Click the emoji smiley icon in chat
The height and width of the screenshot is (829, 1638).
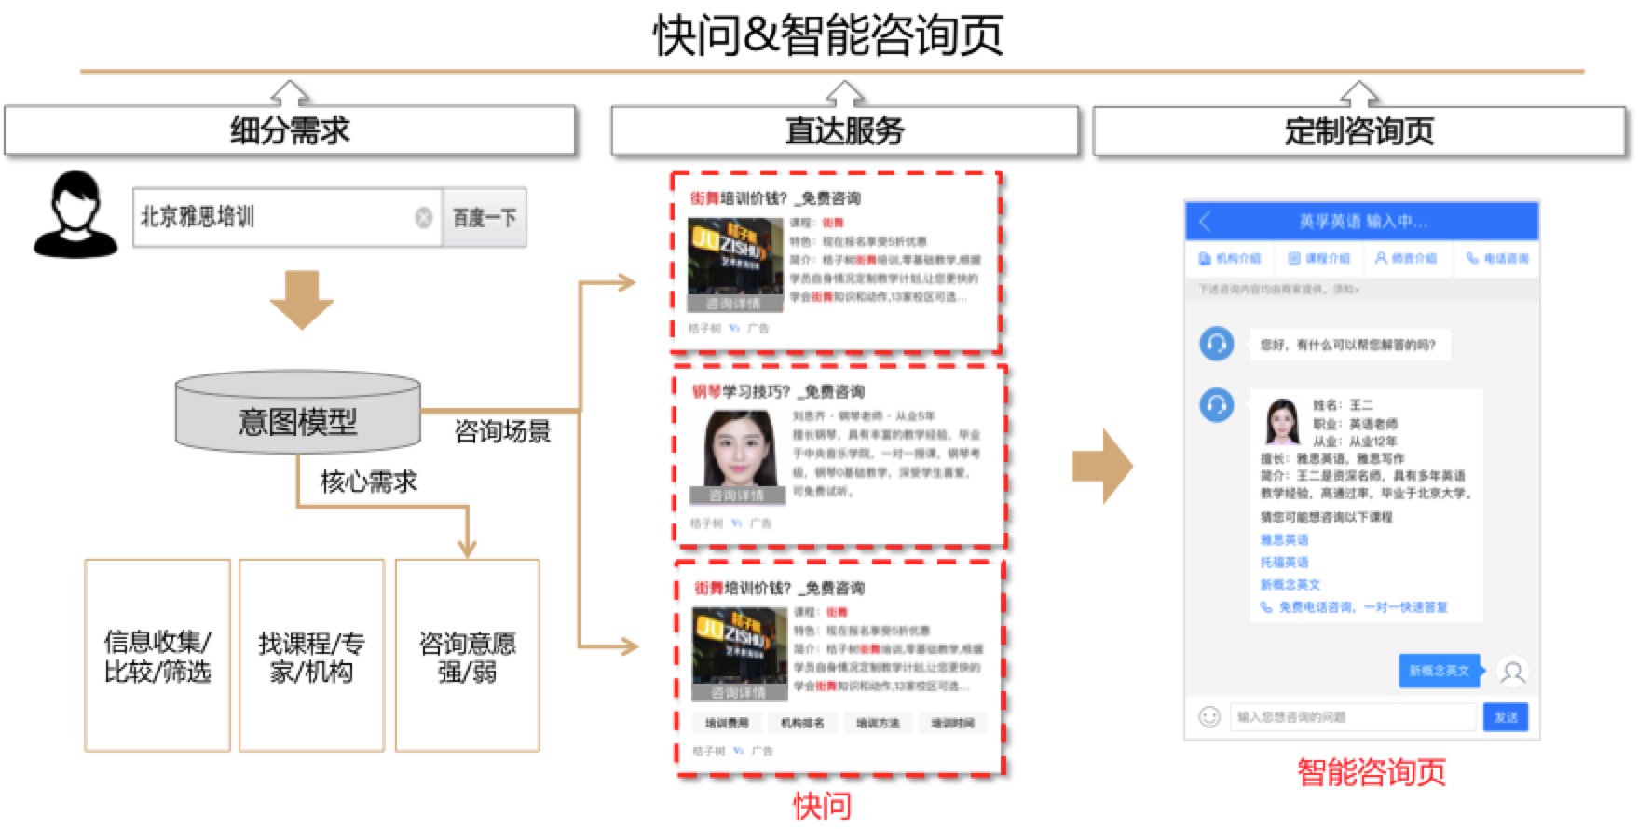pyautogui.click(x=1209, y=716)
